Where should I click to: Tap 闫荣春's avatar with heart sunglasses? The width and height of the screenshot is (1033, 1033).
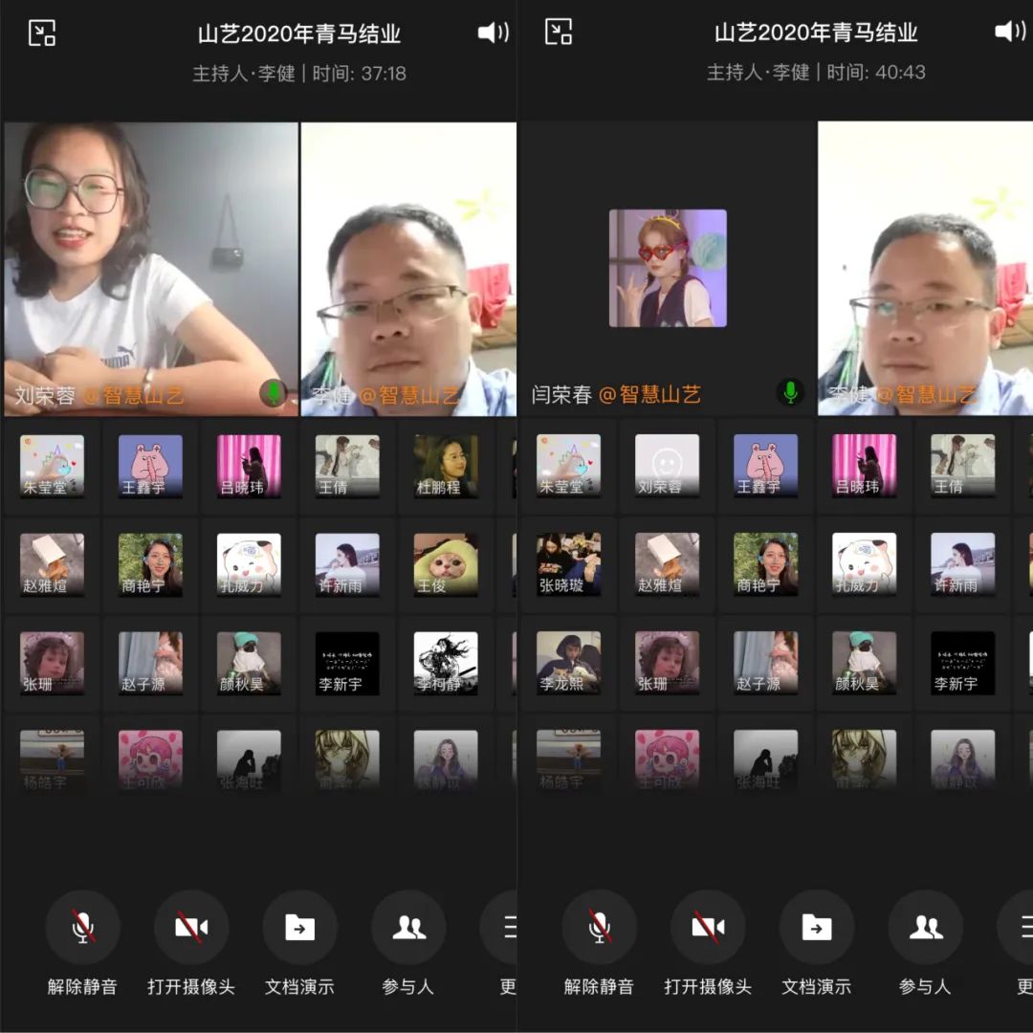pos(668,269)
